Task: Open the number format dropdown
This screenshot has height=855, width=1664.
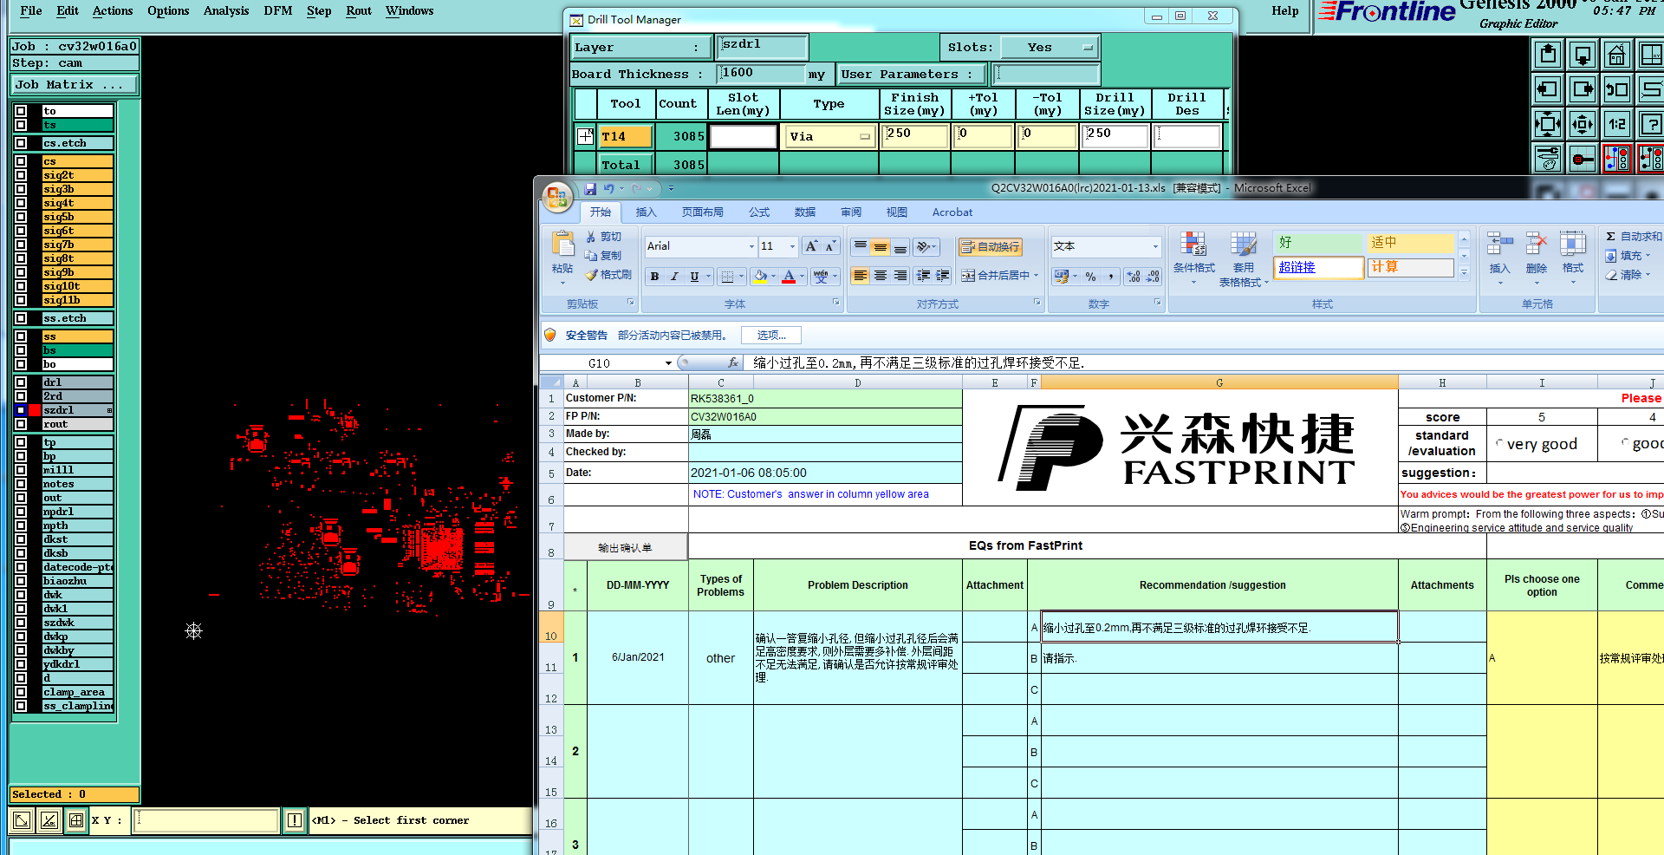Action: click(1154, 246)
